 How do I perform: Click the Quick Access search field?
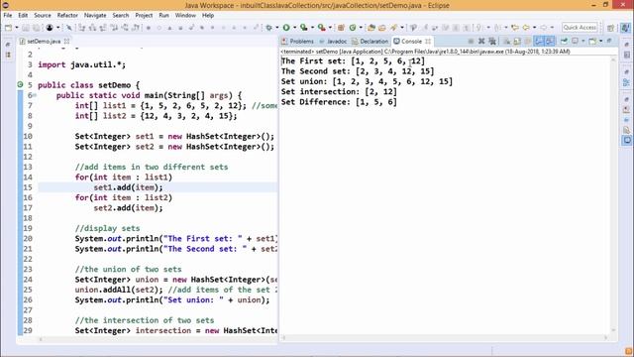[x=580, y=27]
